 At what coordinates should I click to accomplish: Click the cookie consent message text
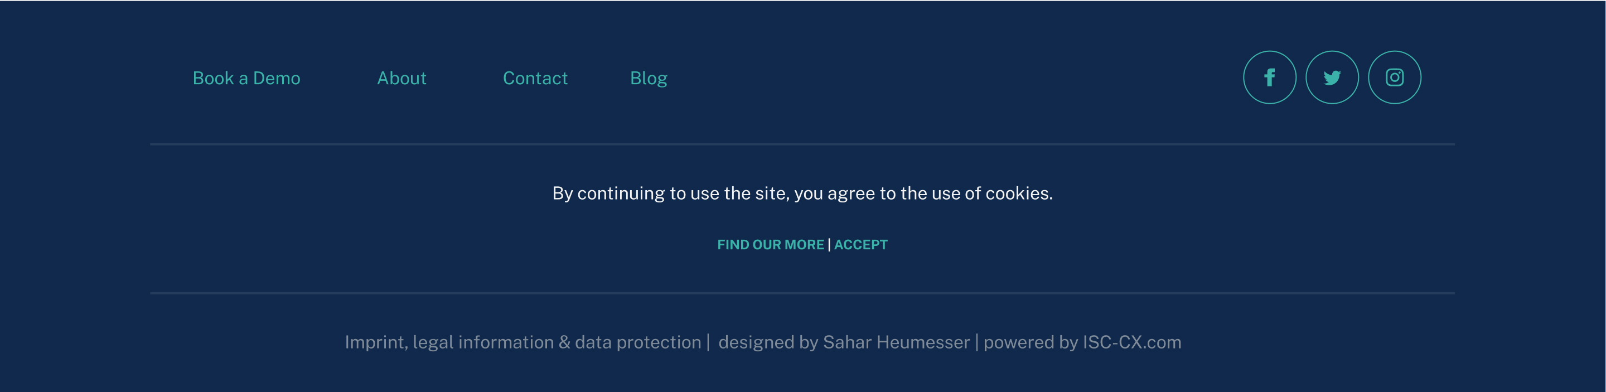(802, 193)
